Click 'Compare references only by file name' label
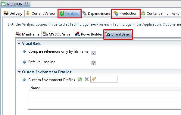This screenshot has height=115, width=181. [58, 51]
